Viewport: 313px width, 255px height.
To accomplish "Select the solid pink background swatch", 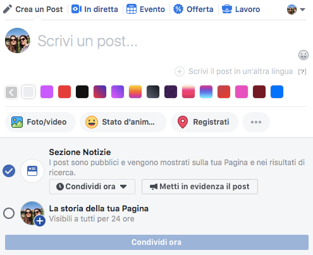I will point(242,92).
